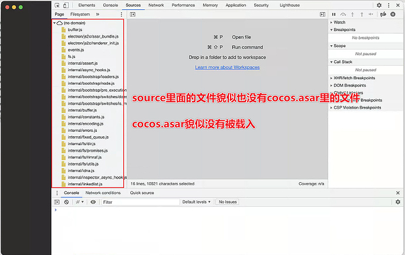The image size is (405, 255).
Task: Toggle the Deactivate breakpoints icon
Action: [383, 15]
